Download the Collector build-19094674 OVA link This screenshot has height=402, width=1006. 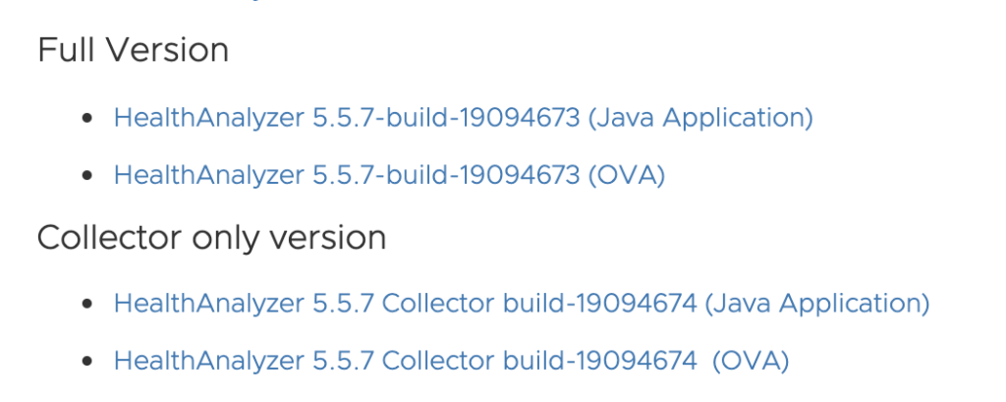click(451, 361)
